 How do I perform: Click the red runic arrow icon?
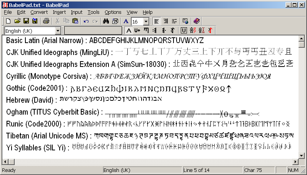tap(210, 30)
